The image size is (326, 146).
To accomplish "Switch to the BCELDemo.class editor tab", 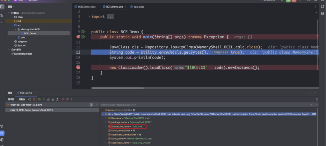I will click(x=85, y=7).
